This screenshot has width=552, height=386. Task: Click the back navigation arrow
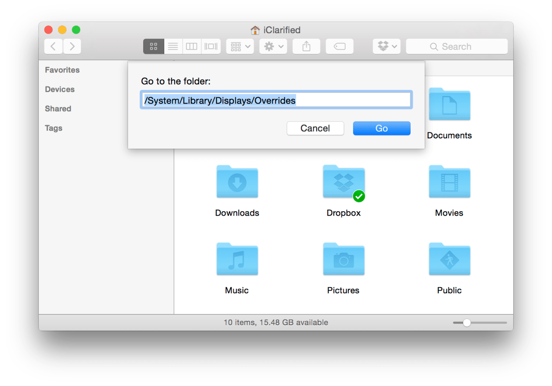53,46
